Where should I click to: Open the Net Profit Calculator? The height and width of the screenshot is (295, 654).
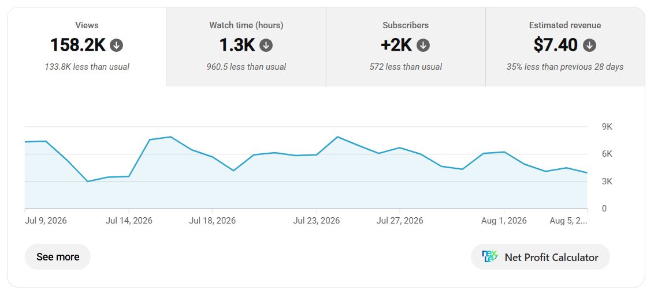(x=540, y=257)
